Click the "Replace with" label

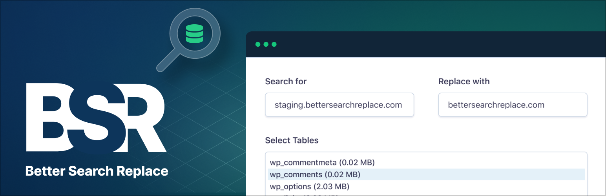(464, 82)
